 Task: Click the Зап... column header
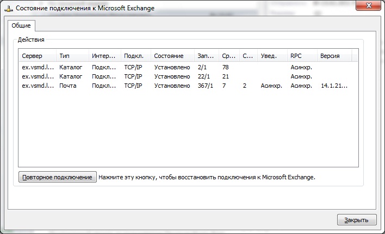click(207, 56)
